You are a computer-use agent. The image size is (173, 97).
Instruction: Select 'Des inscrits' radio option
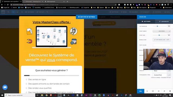[x=26, y=92]
